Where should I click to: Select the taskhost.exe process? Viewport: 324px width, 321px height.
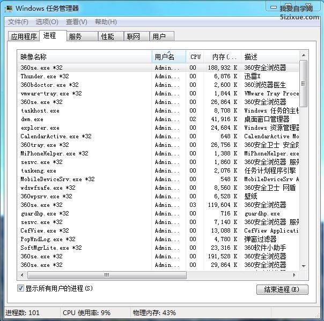(158, 110)
